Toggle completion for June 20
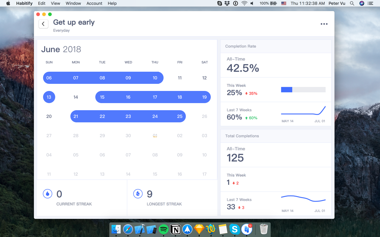The height and width of the screenshot is (237, 380). point(49,116)
